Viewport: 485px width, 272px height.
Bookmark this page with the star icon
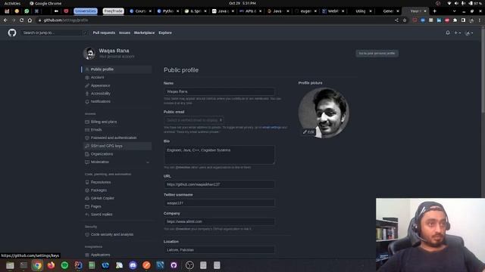click(x=405, y=20)
